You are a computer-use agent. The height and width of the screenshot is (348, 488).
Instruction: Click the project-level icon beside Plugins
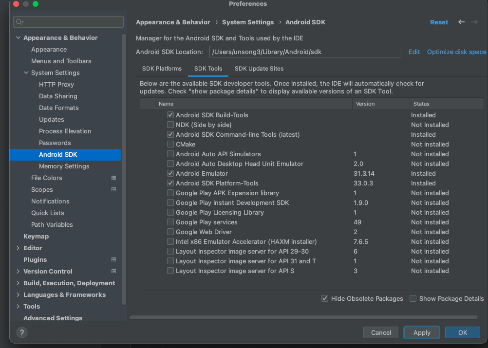[113, 259]
